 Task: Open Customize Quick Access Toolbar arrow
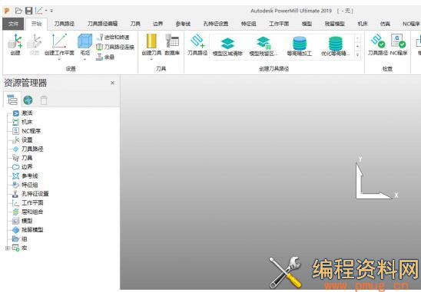point(51,11)
